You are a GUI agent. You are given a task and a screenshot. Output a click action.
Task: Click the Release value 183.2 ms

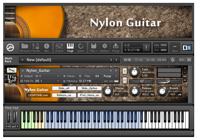(x=148, y=94)
